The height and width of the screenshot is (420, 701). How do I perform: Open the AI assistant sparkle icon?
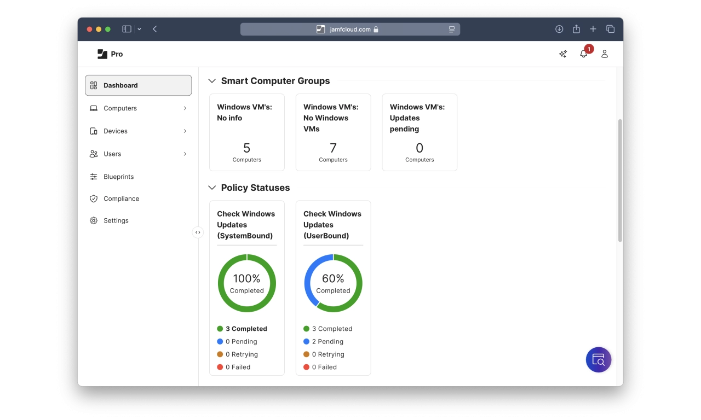tap(562, 54)
